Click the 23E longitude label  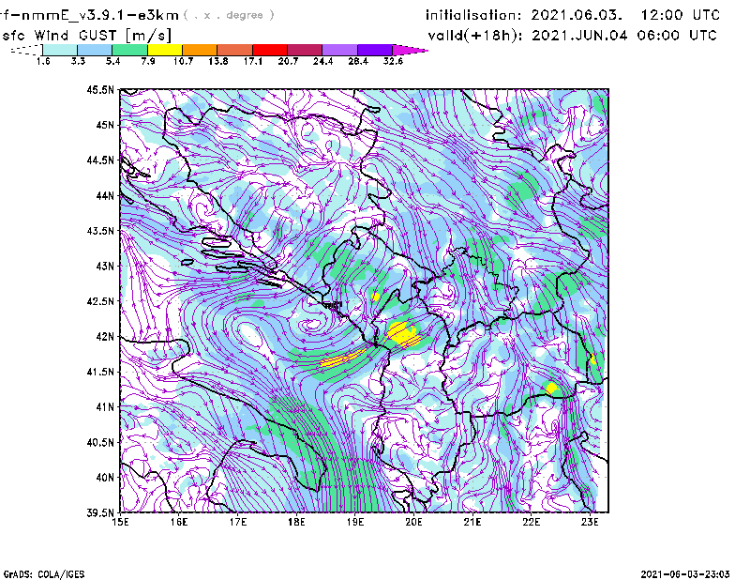click(x=590, y=522)
